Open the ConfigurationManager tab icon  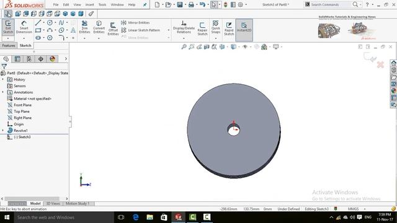(29, 59)
